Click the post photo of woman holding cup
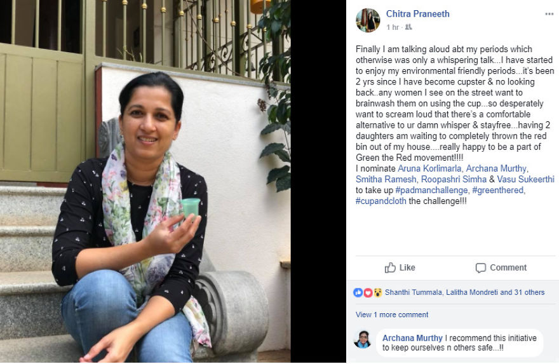559x364 pixels. [x=145, y=182]
